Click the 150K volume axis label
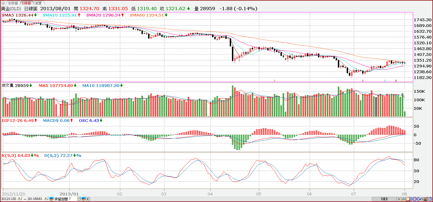The height and width of the screenshot is (202, 433). (419, 91)
